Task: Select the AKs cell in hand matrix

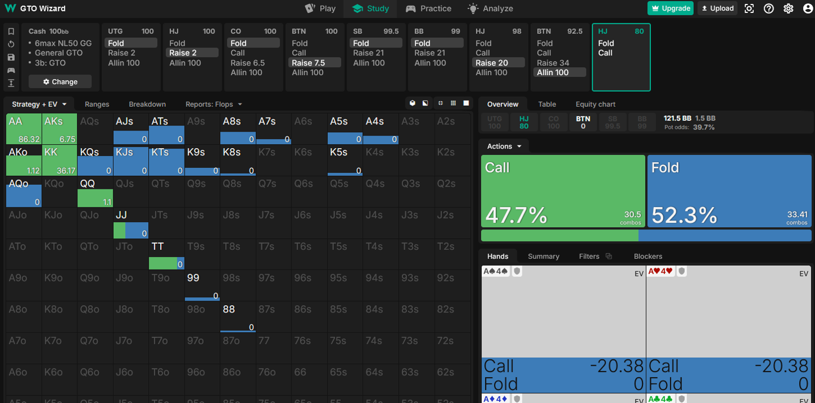Action: click(x=59, y=129)
